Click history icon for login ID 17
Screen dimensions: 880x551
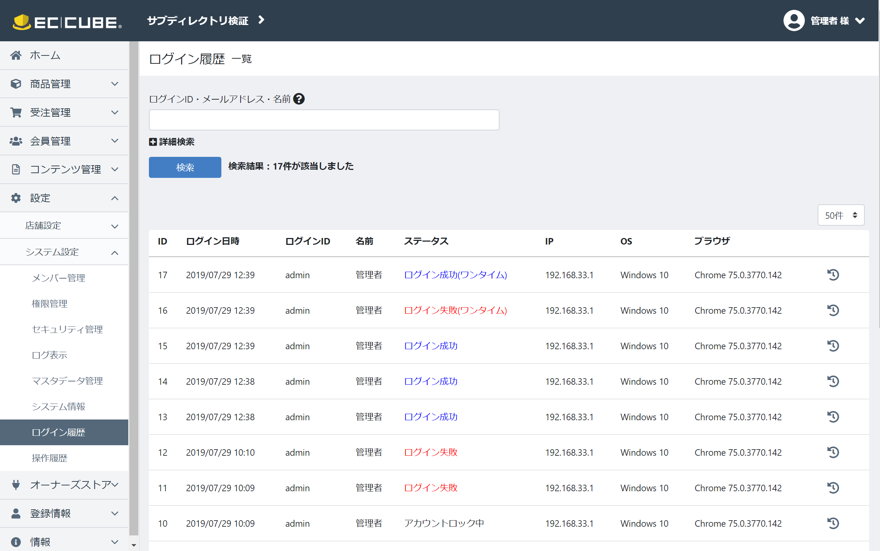[833, 275]
